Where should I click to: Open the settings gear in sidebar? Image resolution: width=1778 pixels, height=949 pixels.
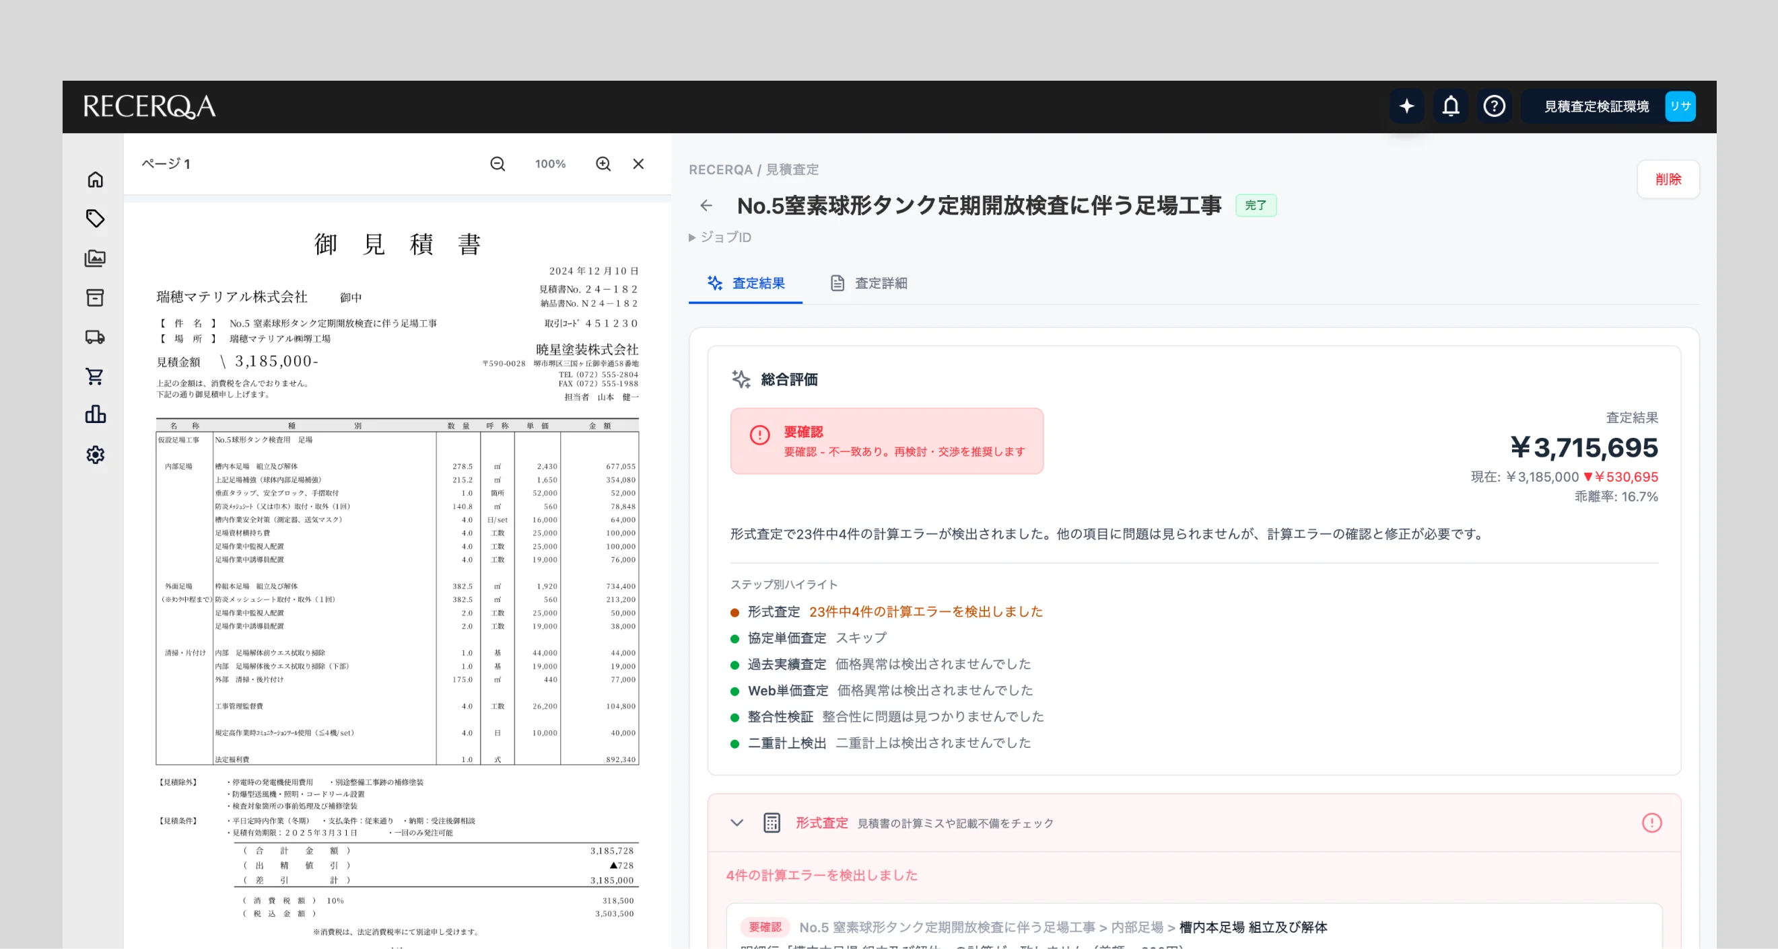pos(95,455)
